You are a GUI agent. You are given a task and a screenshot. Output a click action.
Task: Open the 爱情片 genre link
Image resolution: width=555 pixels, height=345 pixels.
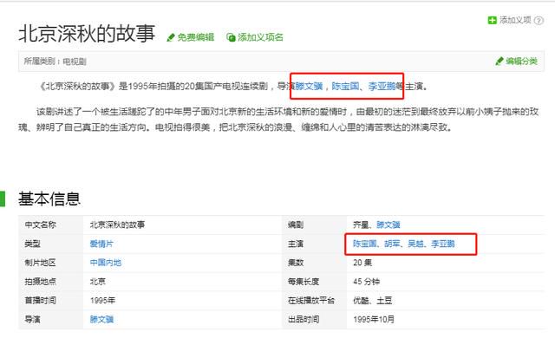(101, 244)
